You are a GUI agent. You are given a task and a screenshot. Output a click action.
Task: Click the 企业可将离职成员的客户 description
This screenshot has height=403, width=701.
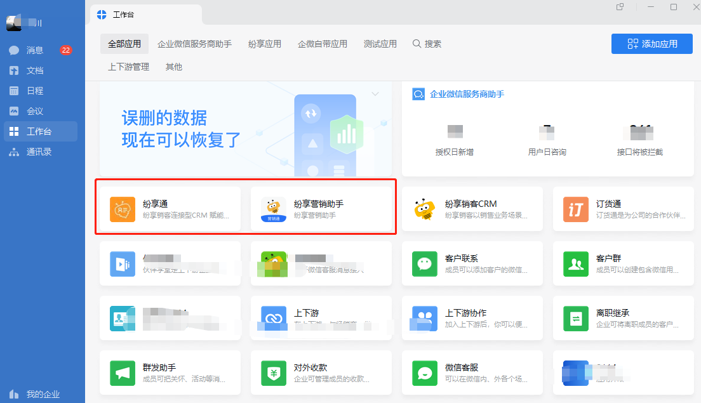(x=638, y=324)
